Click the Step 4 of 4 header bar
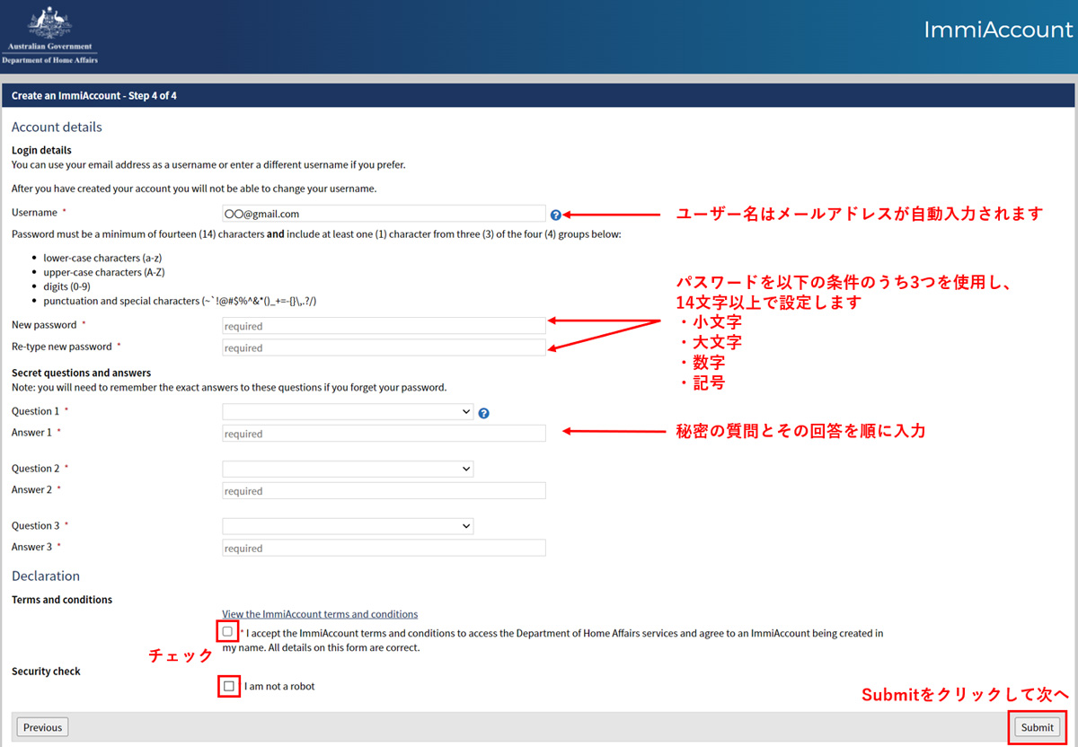Image resolution: width=1078 pixels, height=747 pixels. pos(539,95)
